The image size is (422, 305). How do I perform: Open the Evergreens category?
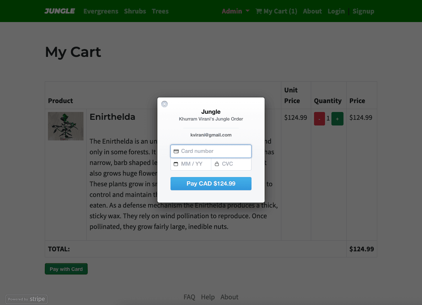click(x=101, y=11)
